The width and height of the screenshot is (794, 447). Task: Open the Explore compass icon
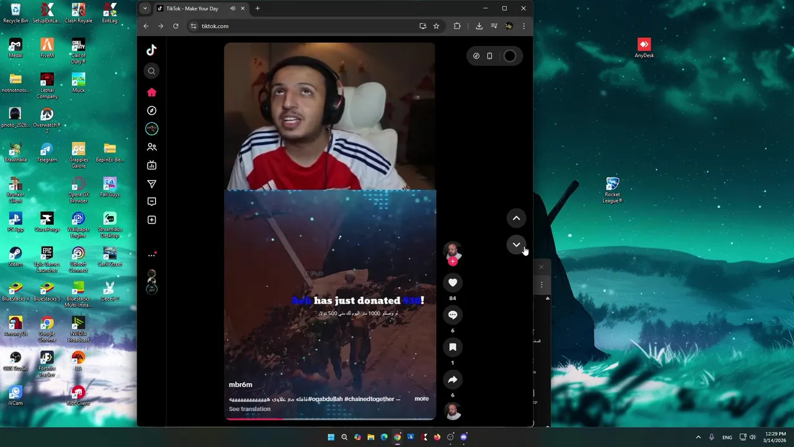tap(151, 111)
